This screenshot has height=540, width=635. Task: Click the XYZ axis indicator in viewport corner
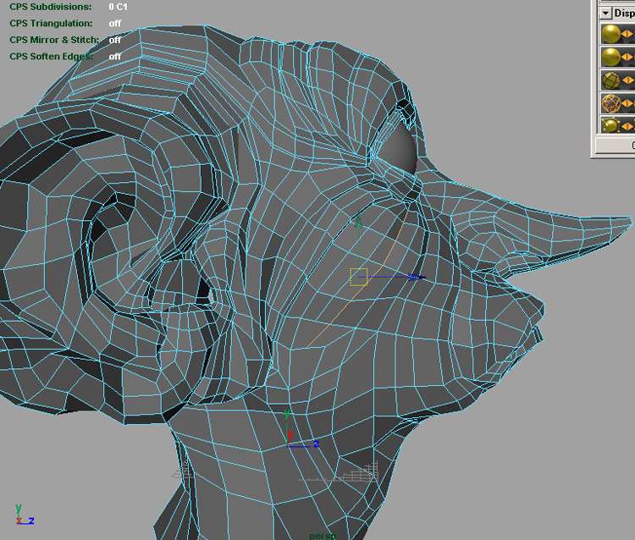point(20,515)
